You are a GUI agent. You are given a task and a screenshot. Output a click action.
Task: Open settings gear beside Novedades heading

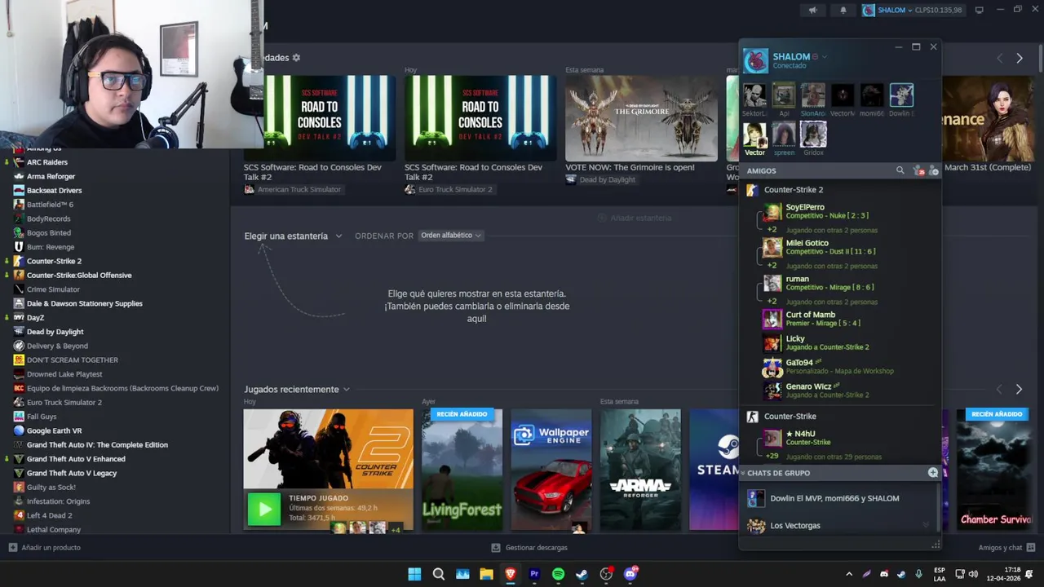pyautogui.click(x=296, y=58)
